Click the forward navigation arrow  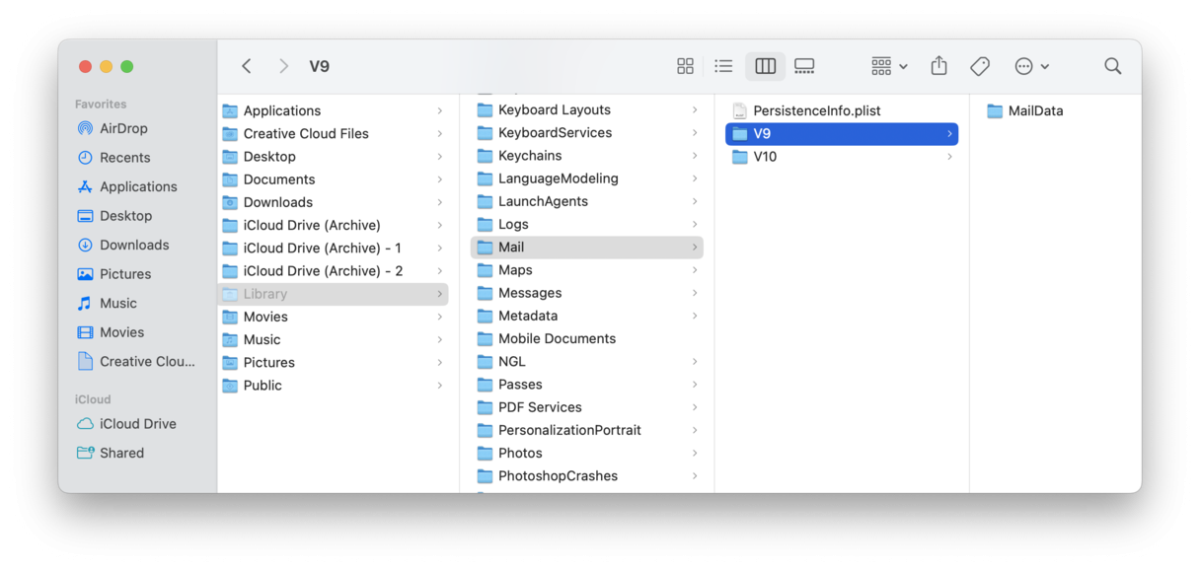pyautogui.click(x=283, y=66)
